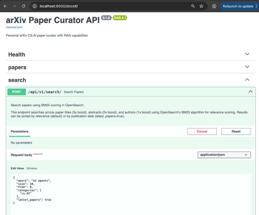Open the zoom magnifier icon in address bar
This screenshot has width=259, height=215.
[193, 6]
